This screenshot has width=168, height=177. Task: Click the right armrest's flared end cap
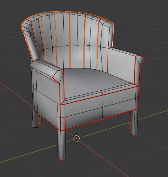pos(140,60)
